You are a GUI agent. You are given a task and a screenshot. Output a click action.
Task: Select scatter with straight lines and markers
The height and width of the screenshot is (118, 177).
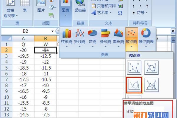(151, 85)
